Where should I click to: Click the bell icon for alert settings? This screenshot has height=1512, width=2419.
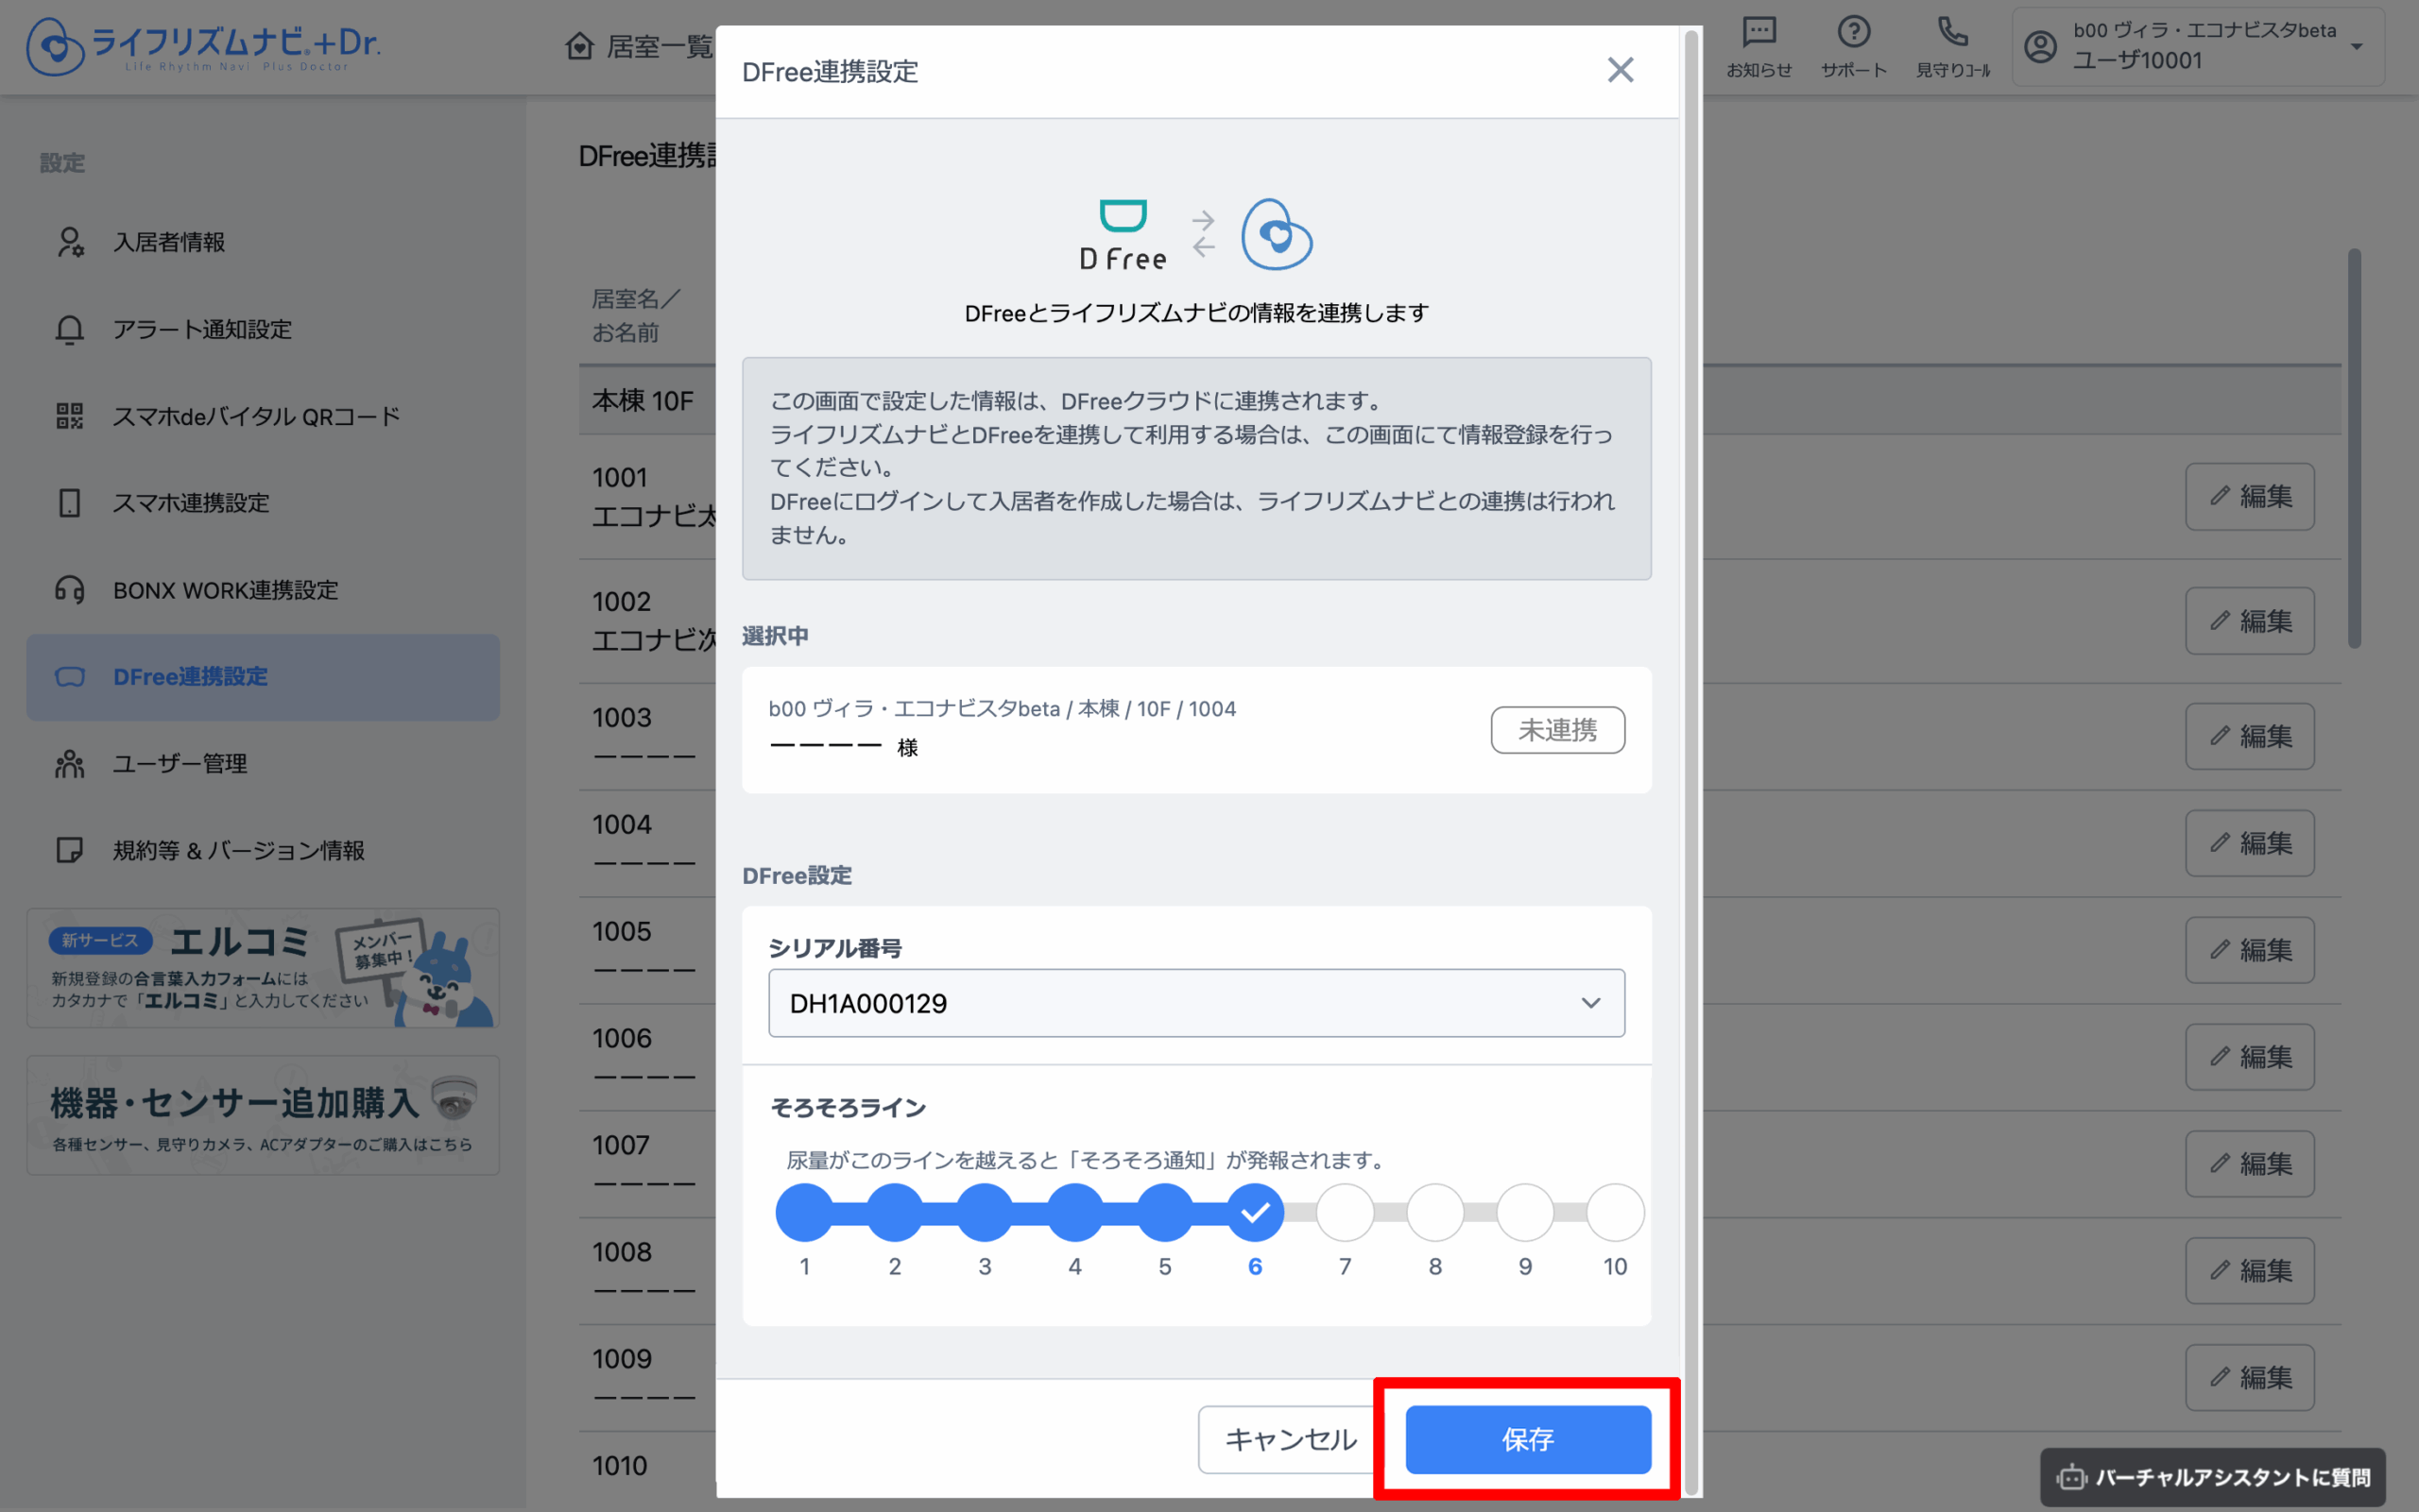coord(70,329)
